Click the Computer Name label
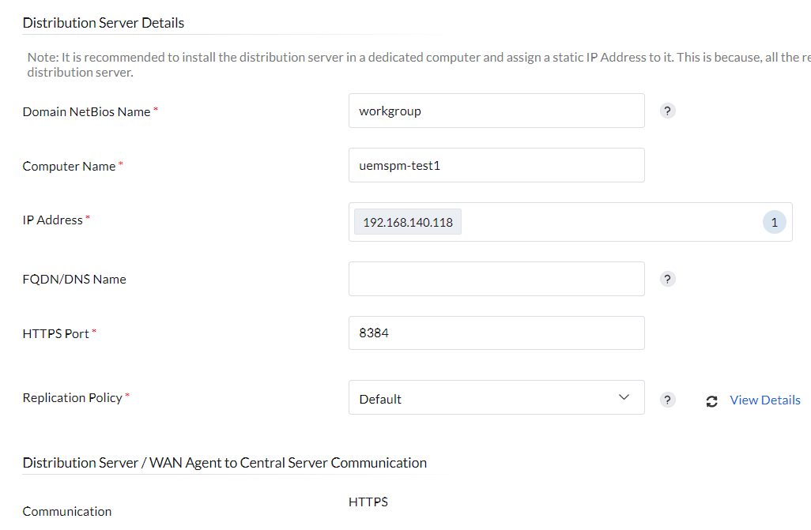 69,167
